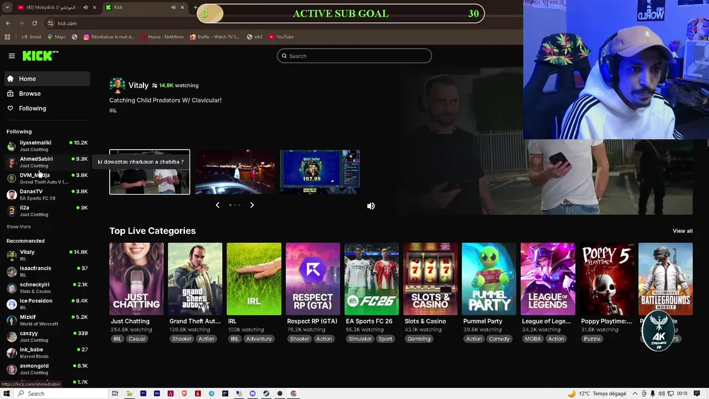This screenshot has width=709, height=399.
Task: Open the League of Legends category card
Action: (x=548, y=279)
